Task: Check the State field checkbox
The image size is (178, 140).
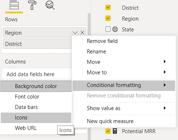Action: 108,29
